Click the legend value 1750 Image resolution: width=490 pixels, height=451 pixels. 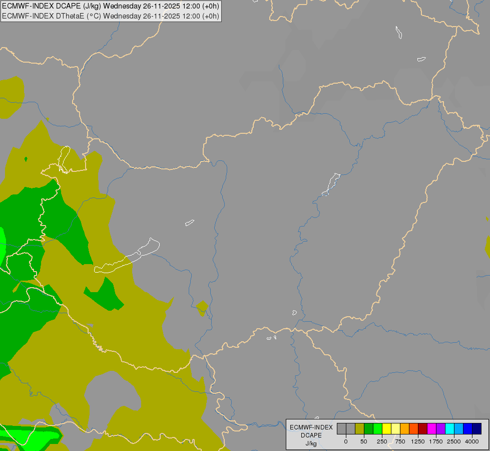436,441
